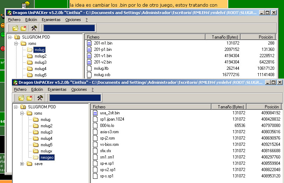Click the open file icon in the front window toolbar
Screen dimensions: 284x183
point(21,98)
